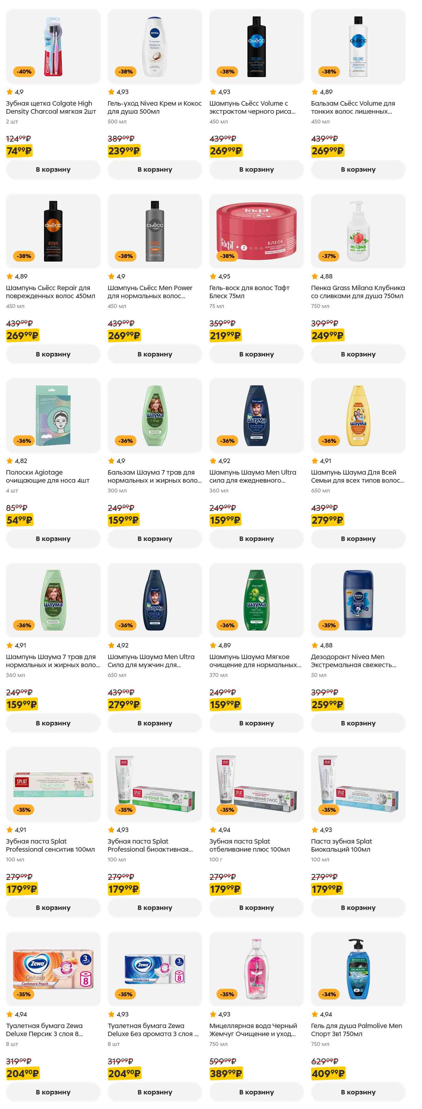422x1109 pixels.
Task: Click the star icon beside Palmolive's 4,94 rating
Action: (x=314, y=1014)
